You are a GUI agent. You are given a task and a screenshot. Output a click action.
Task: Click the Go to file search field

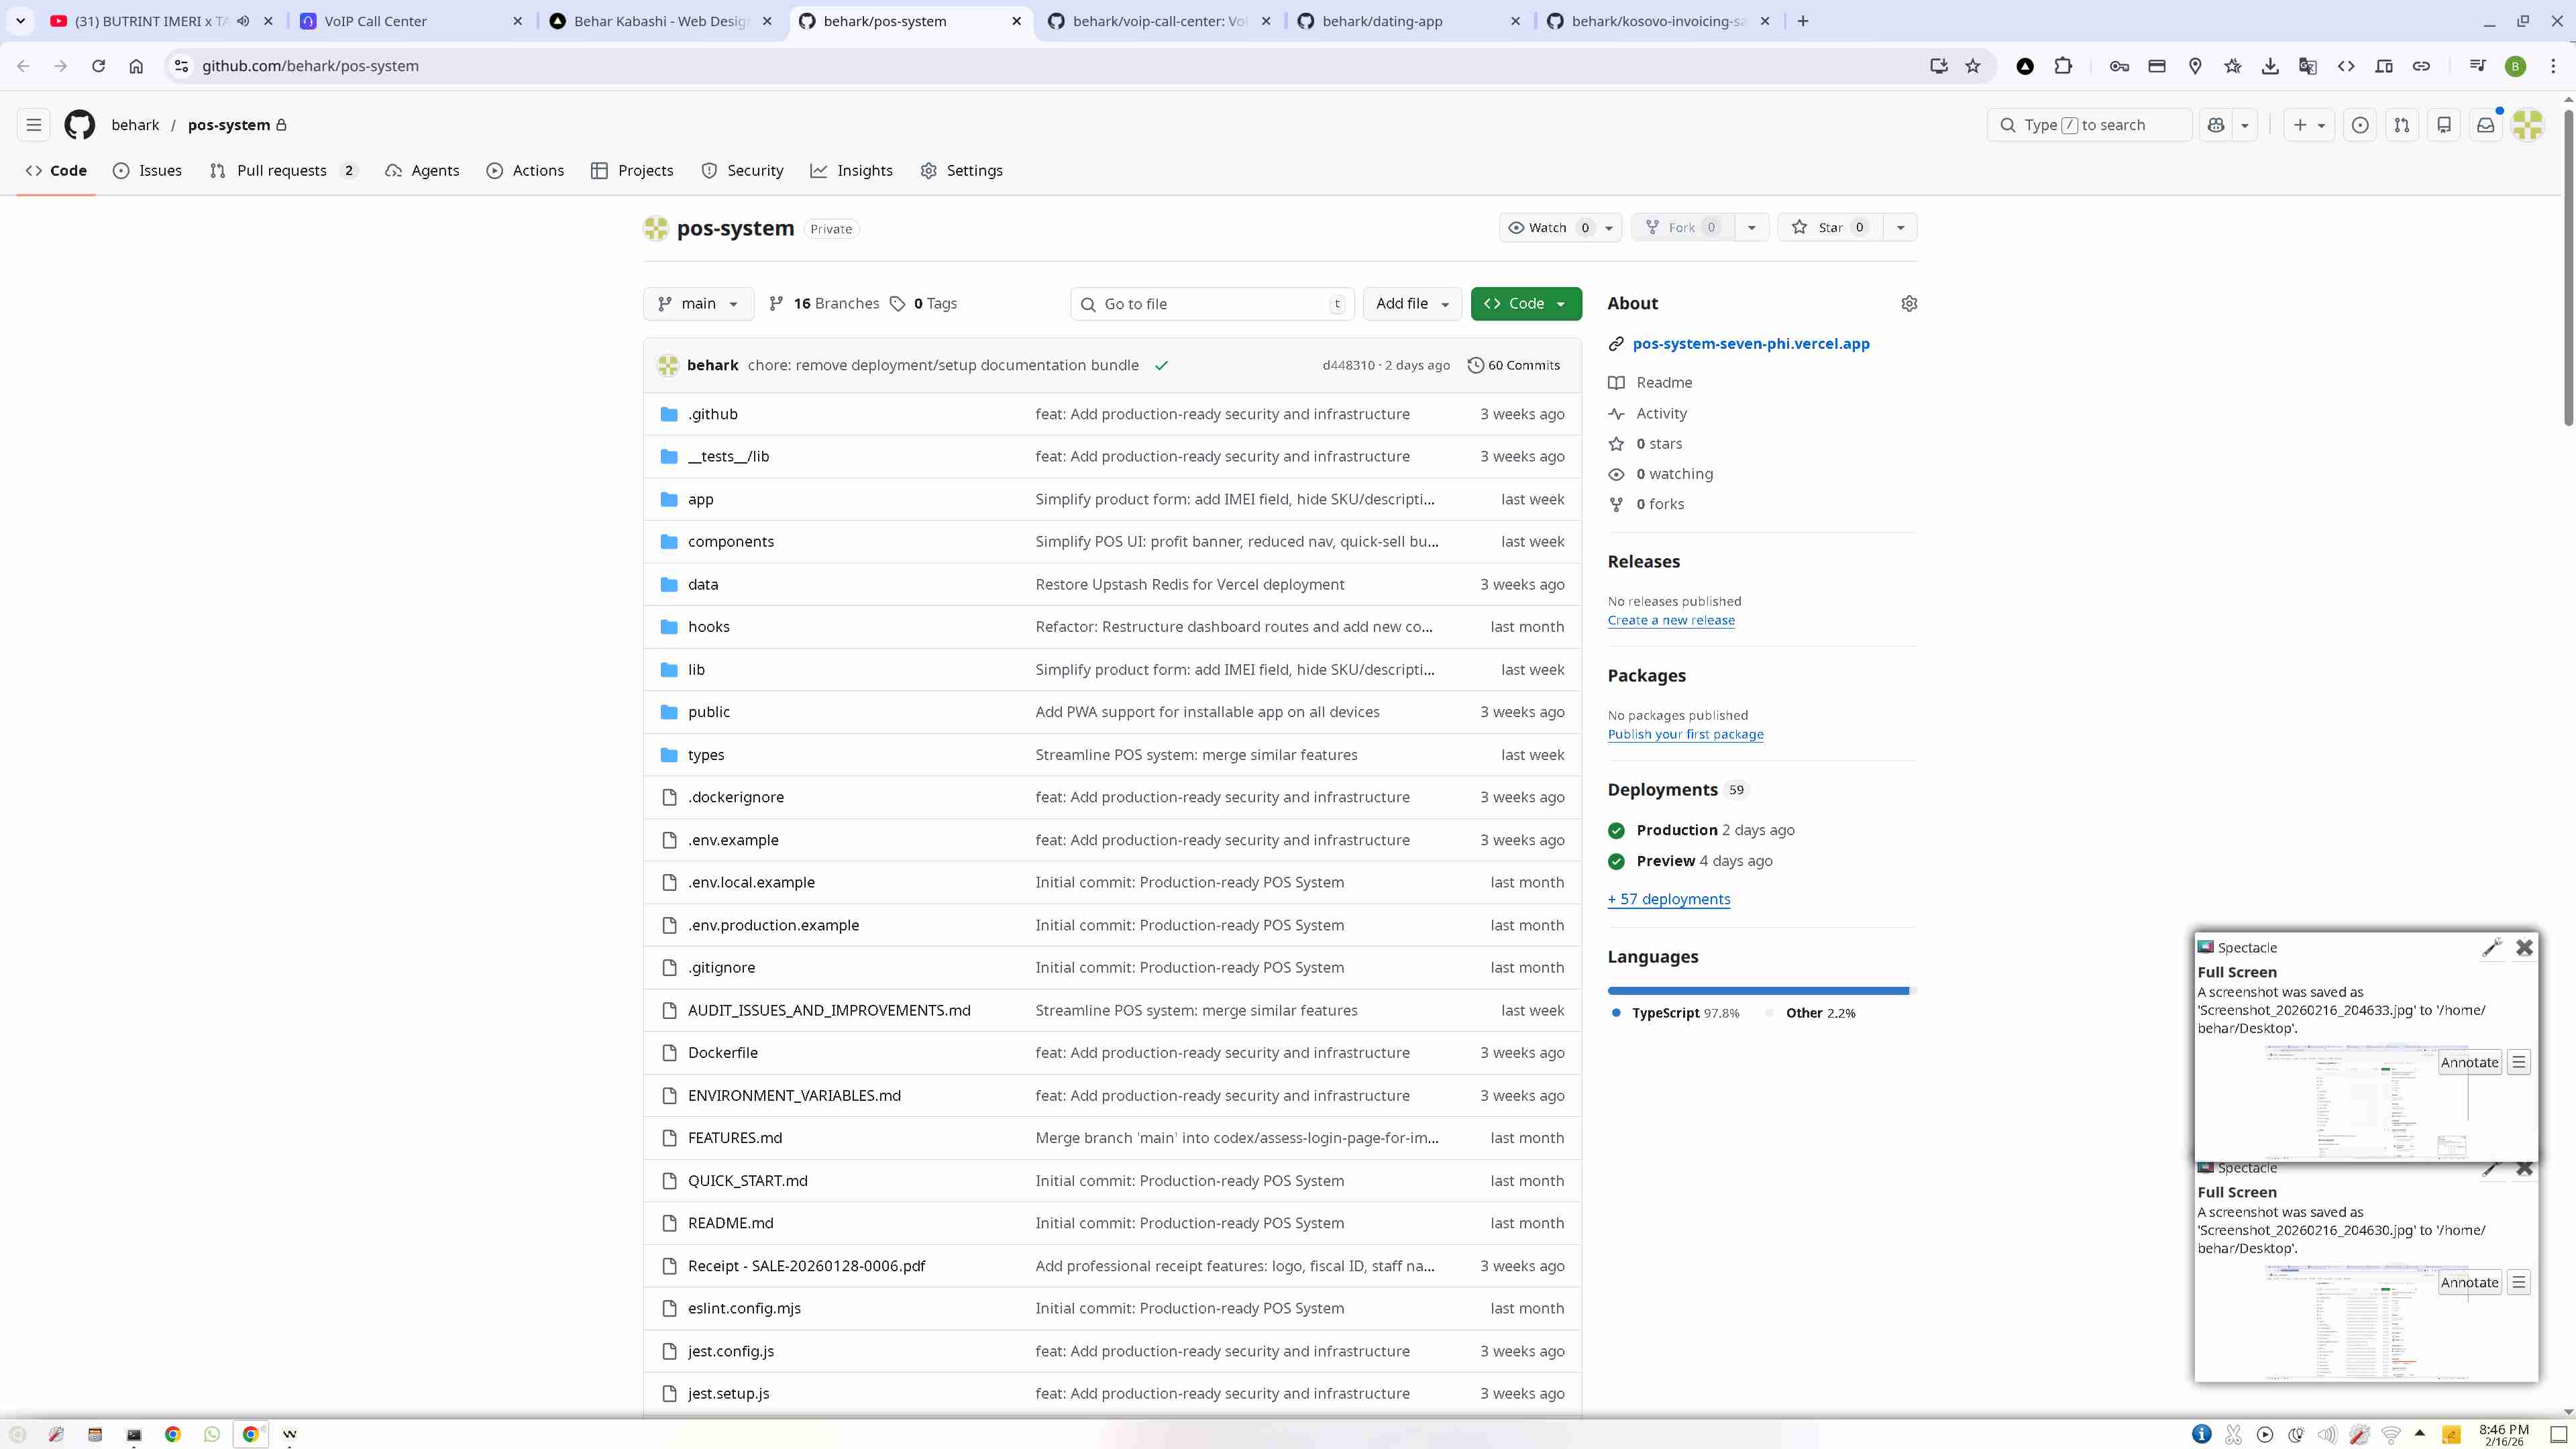[x=1212, y=304]
